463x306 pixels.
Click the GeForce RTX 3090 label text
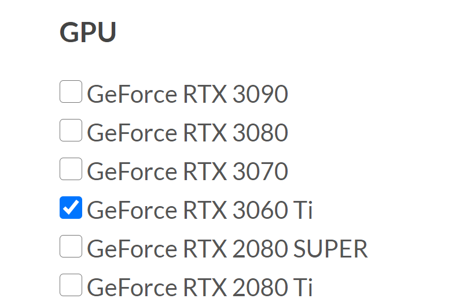point(188,94)
